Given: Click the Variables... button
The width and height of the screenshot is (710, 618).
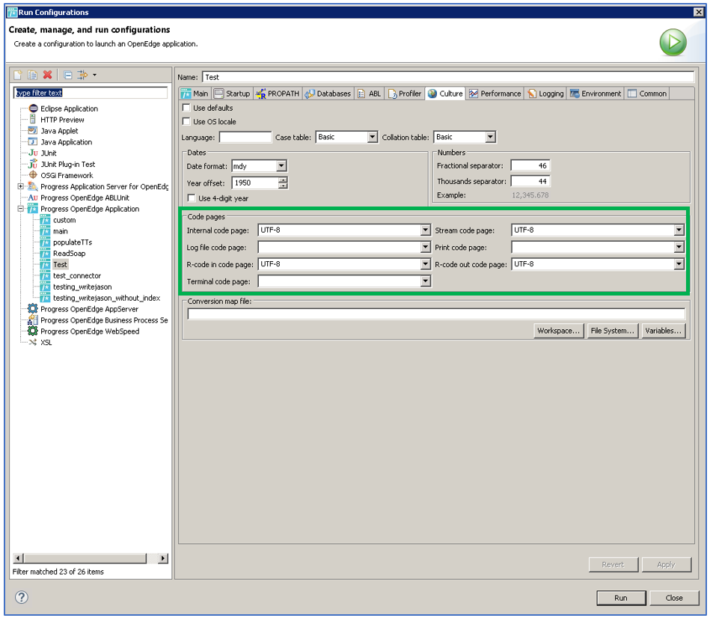Looking at the screenshot, I should click(664, 331).
